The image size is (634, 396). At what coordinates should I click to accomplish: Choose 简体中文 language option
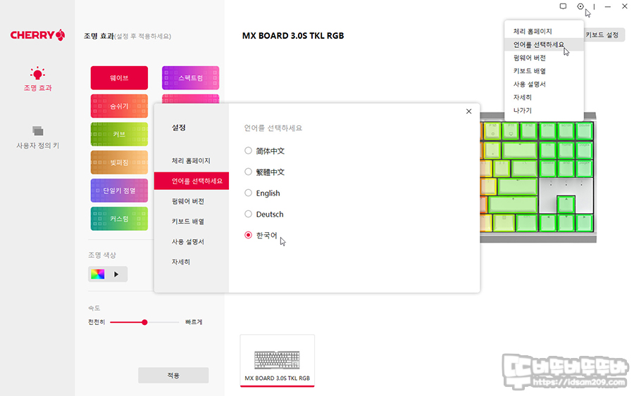tap(264, 151)
